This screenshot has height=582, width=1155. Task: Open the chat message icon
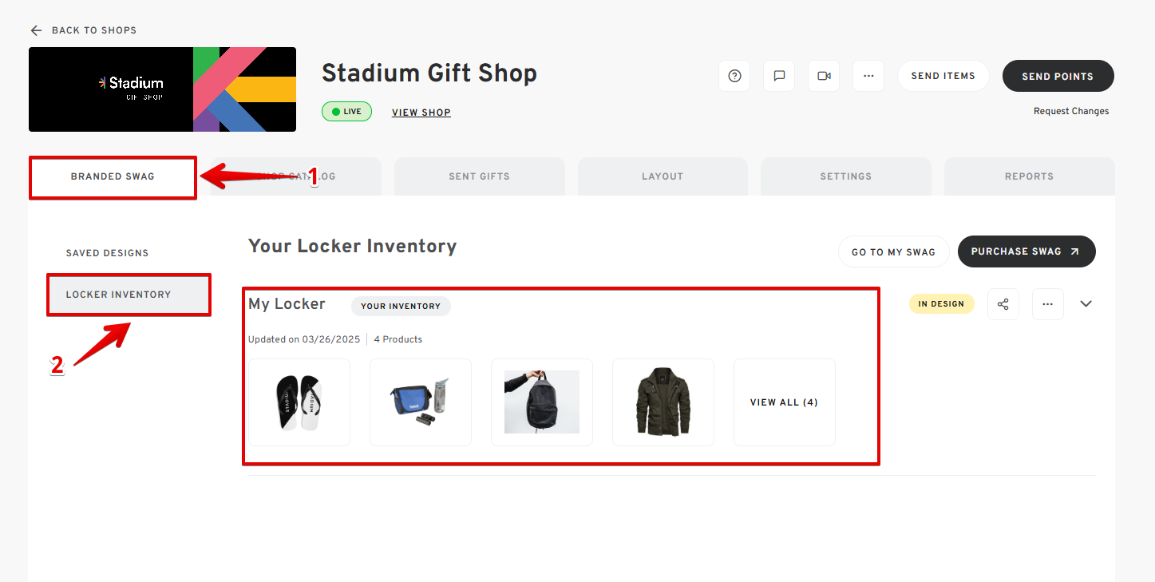[x=779, y=76]
